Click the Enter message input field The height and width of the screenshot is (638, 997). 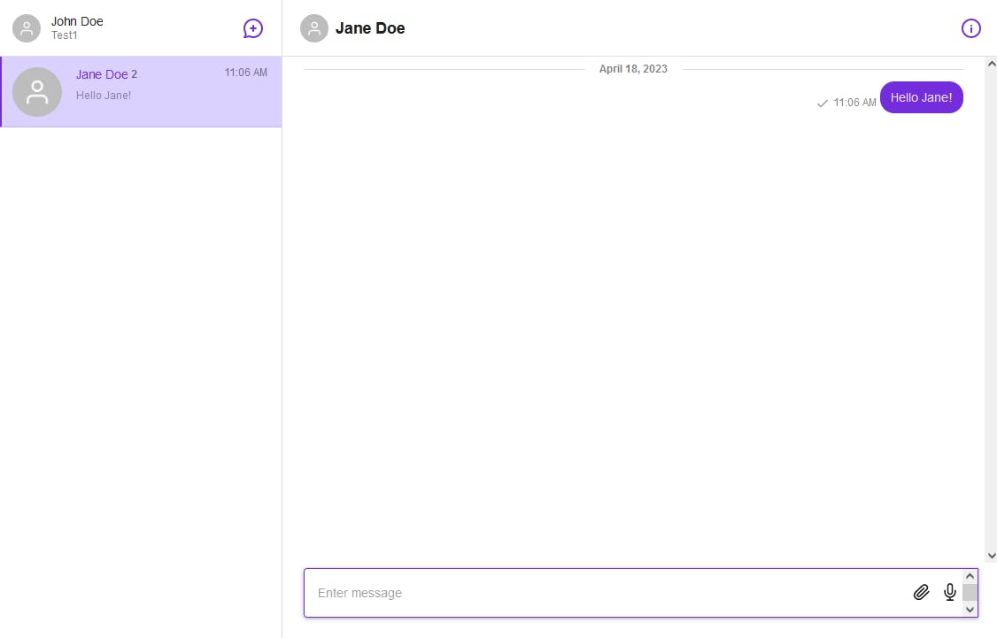coord(602,593)
